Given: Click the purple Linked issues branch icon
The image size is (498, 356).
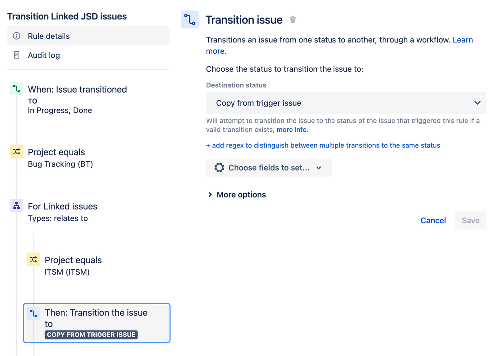Looking at the screenshot, I should [x=17, y=206].
